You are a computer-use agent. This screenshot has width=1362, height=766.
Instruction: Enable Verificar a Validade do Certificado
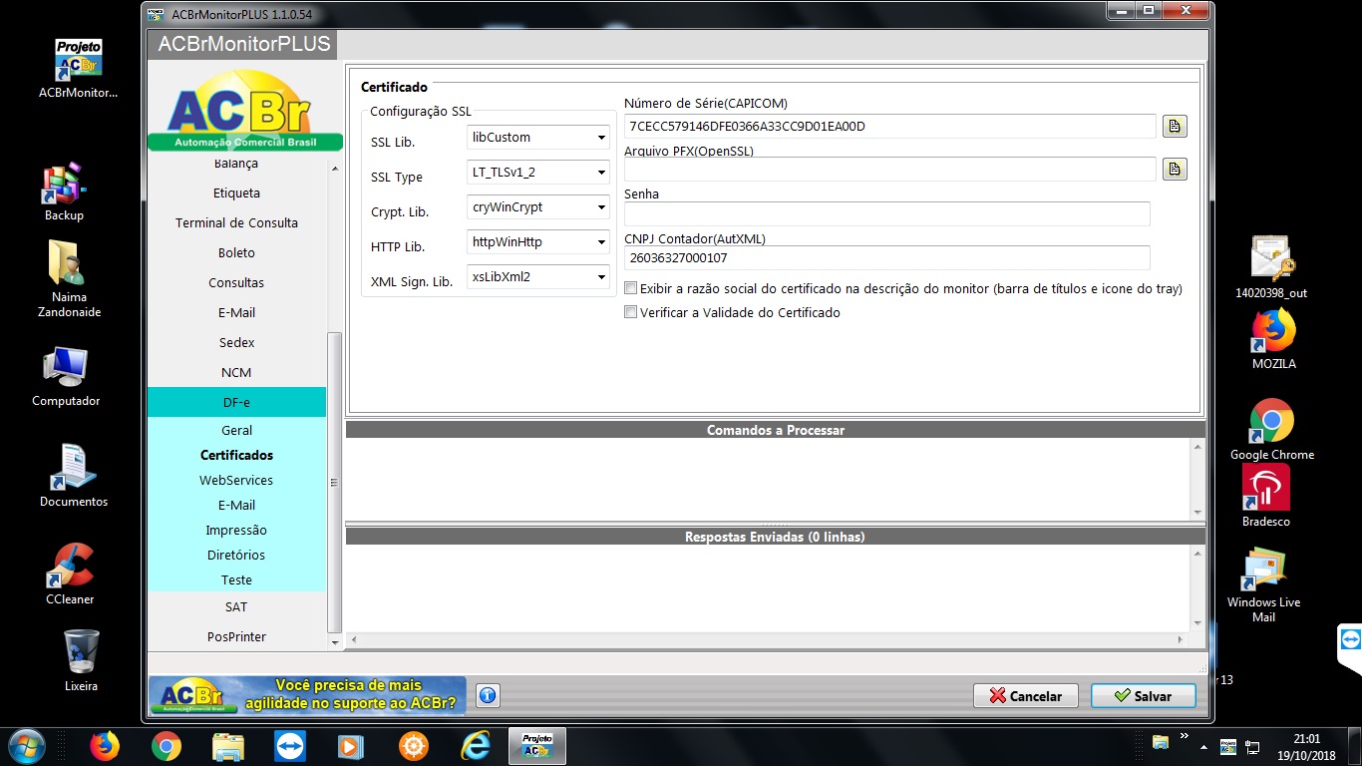coord(630,312)
